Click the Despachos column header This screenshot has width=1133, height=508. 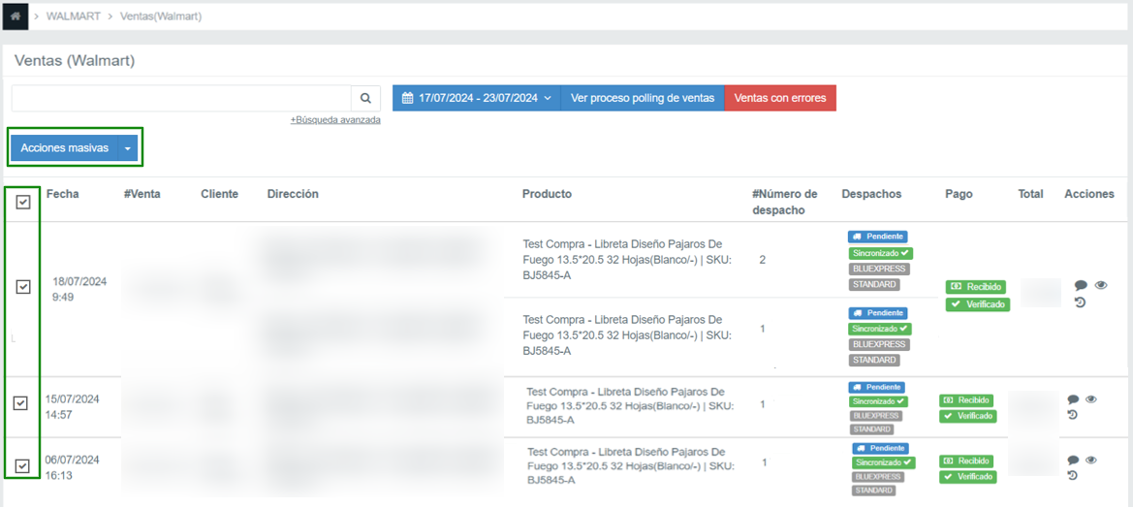click(871, 194)
